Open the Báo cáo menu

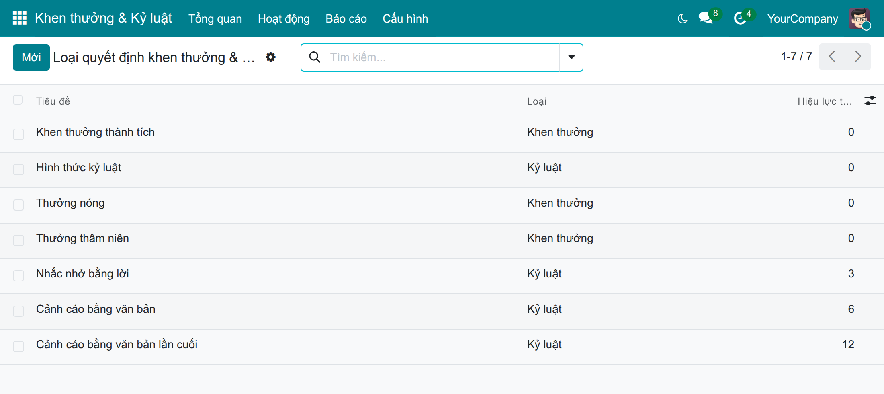(x=346, y=18)
